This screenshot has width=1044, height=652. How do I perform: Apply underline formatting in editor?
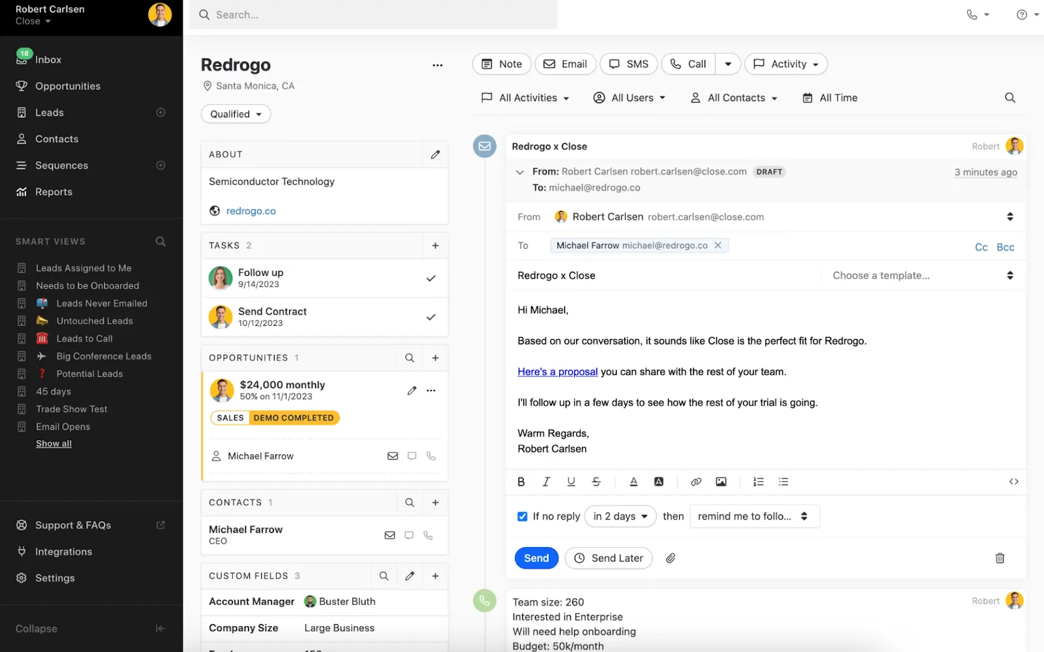click(571, 482)
